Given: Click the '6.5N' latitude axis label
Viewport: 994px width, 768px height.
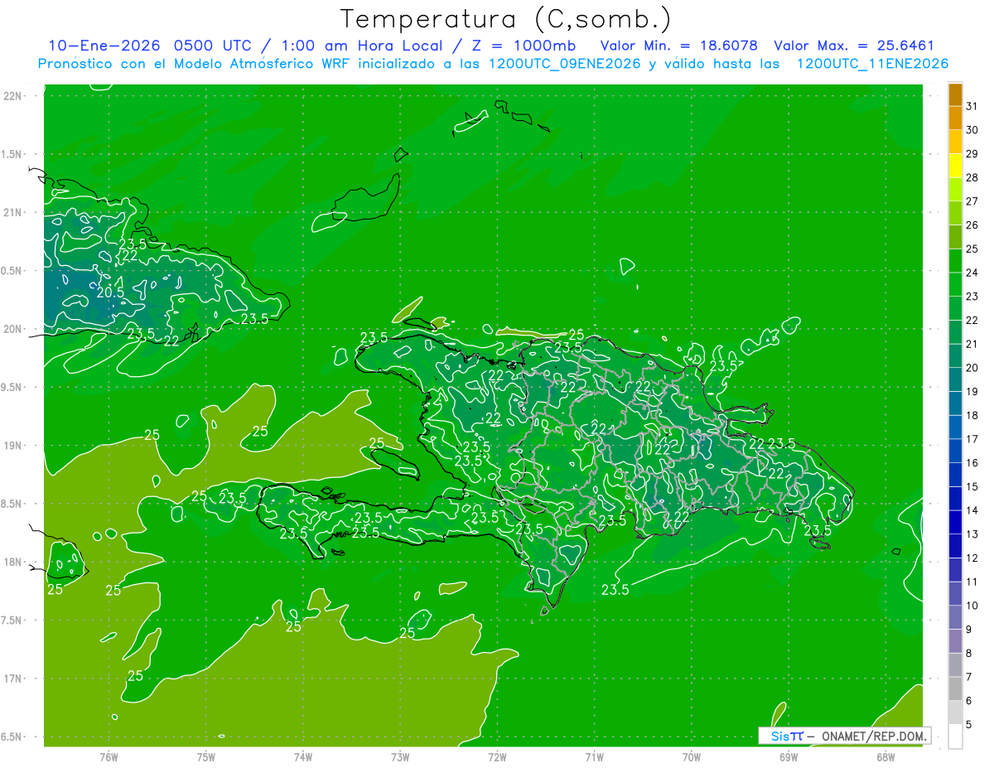Looking at the screenshot, I should [x=12, y=737].
